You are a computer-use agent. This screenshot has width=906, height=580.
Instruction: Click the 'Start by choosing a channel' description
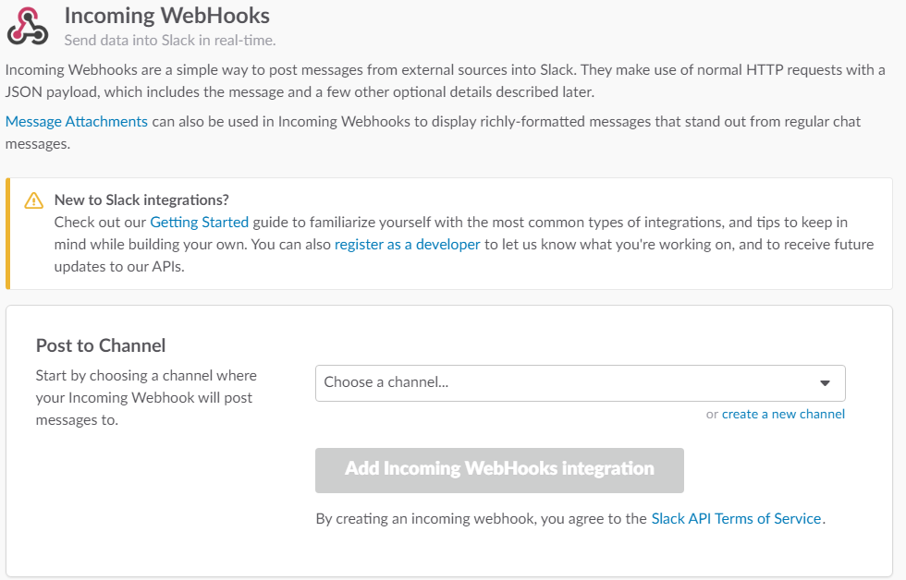pyautogui.click(x=146, y=397)
